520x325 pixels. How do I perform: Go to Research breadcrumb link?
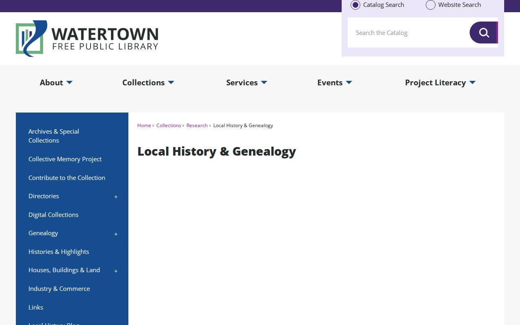click(x=197, y=126)
